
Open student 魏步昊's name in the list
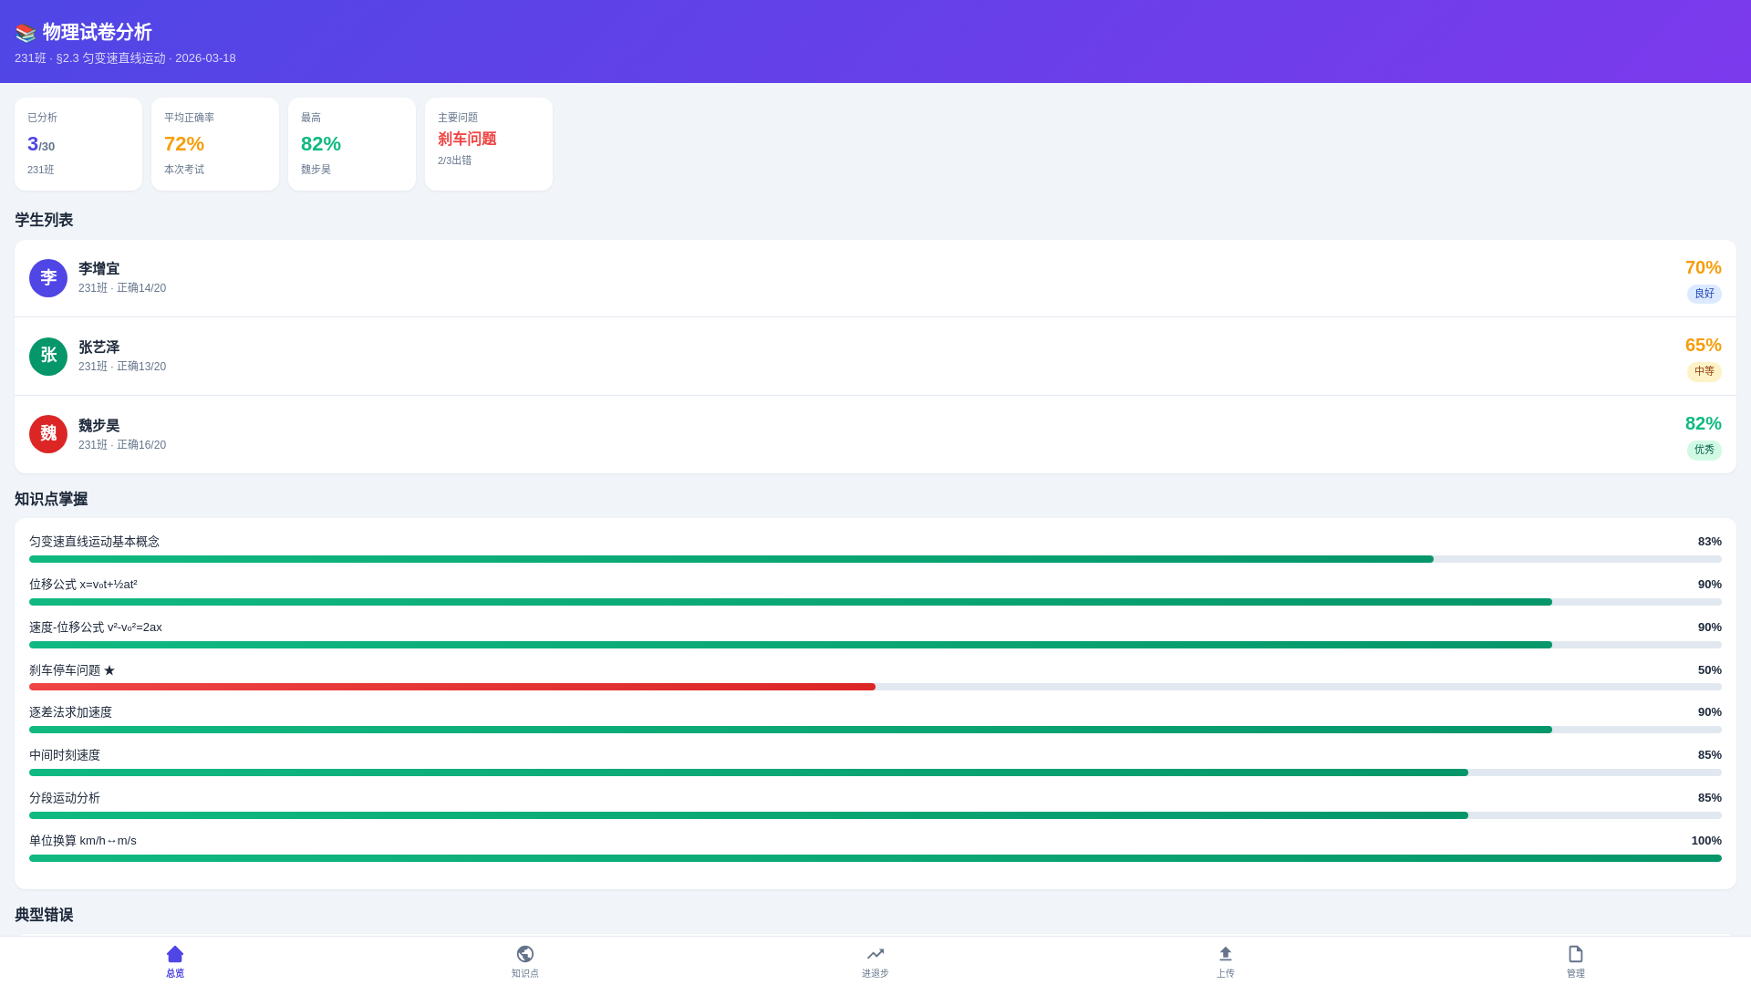pos(98,426)
